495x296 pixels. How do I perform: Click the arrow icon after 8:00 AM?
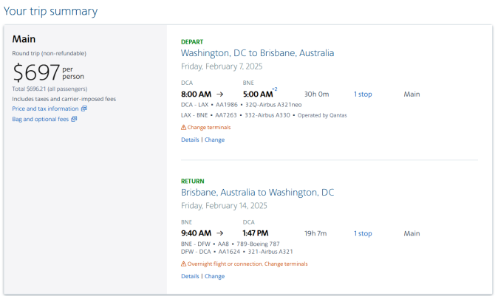pyautogui.click(x=220, y=94)
